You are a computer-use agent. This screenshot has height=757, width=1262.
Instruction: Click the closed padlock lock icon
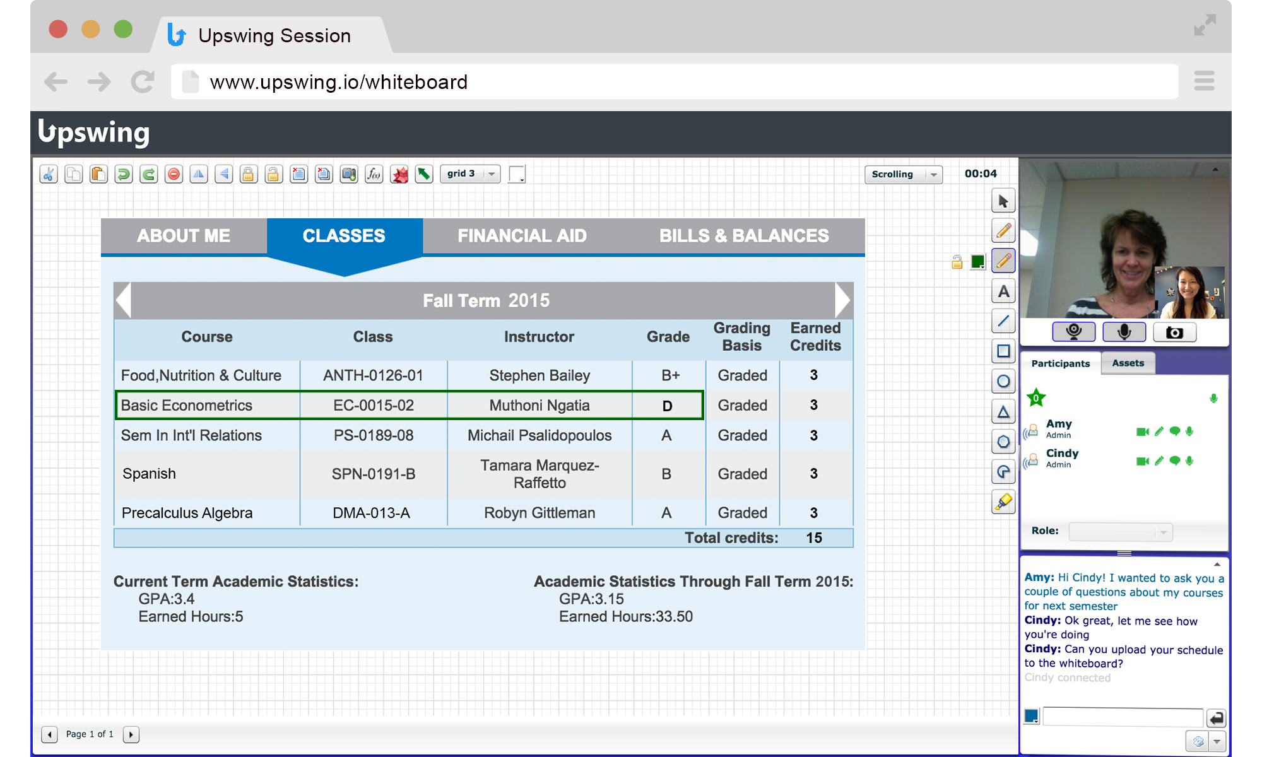tap(249, 174)
